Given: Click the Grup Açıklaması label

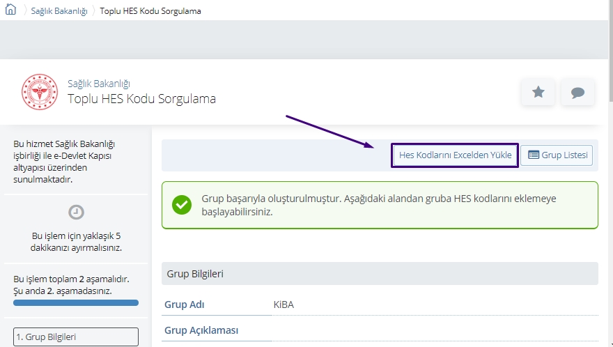Looking at the screenshot, I should pyautogui.click(x=201, y=330).
